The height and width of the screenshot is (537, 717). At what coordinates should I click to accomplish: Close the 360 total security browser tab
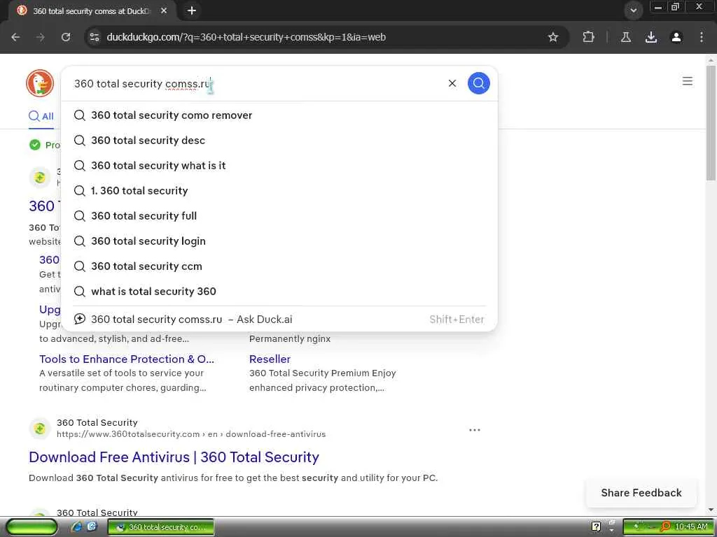tap(164, 10)
